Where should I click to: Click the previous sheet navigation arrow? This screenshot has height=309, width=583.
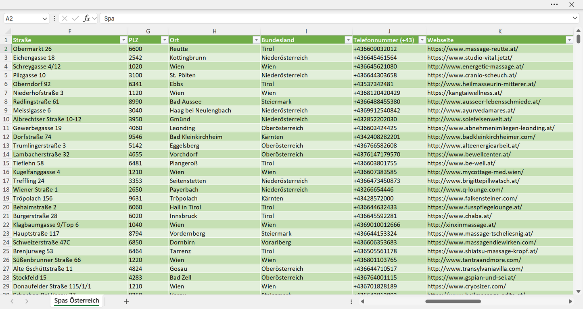tap(12, 301)
